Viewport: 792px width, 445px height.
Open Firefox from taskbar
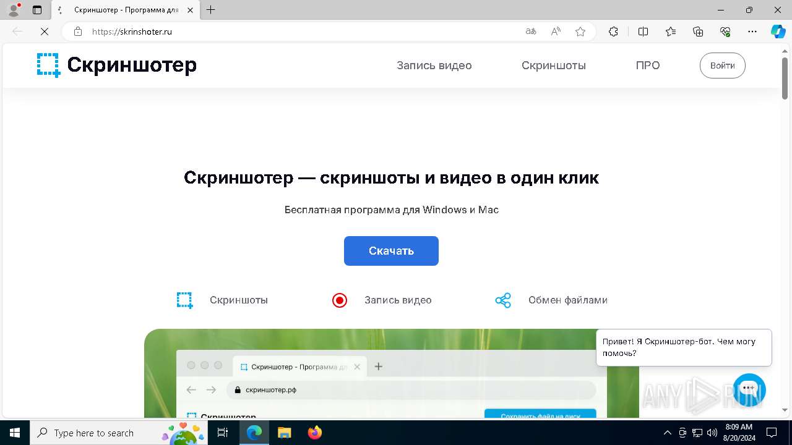pyautogui.click(x=315, y=433)
